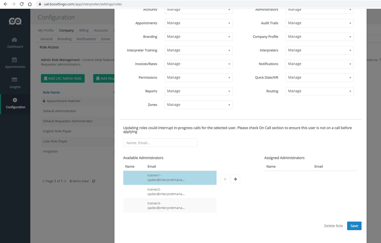
Task: Open the Quick Dials/IVR dropdown
Action: [x=319, y=78]
